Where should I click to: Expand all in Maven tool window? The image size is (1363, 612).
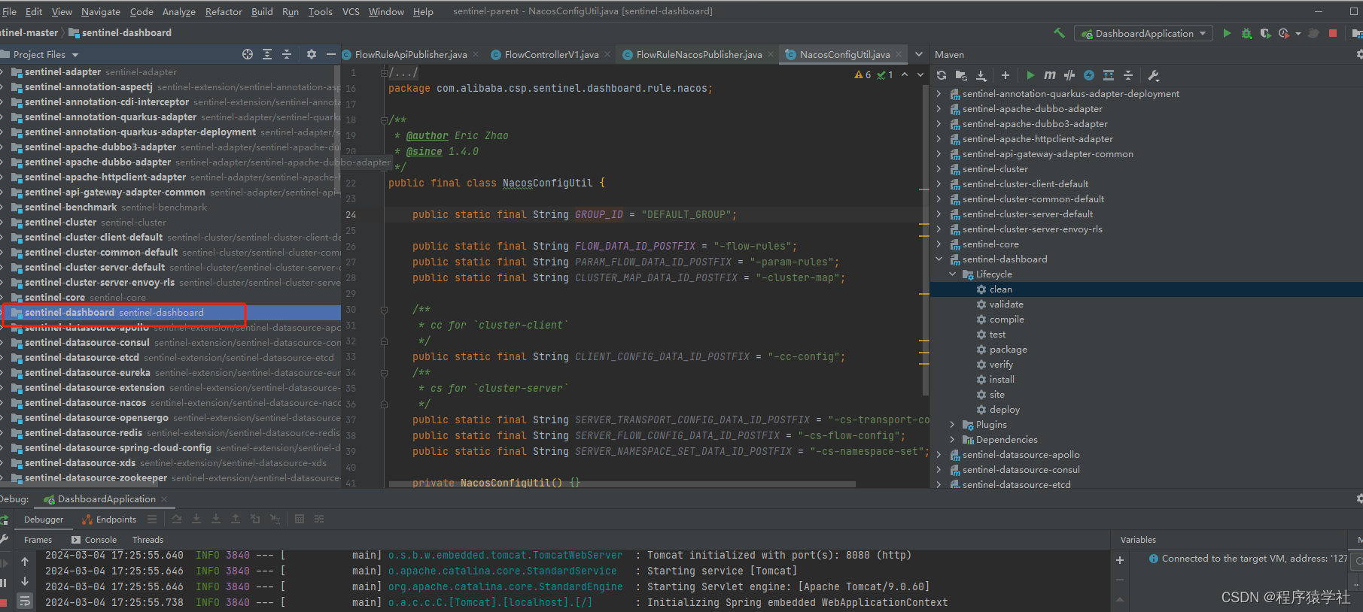coord(1109,75)
